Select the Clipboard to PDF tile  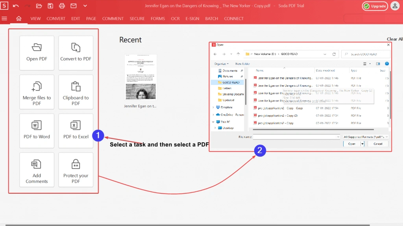click(76, 92)
